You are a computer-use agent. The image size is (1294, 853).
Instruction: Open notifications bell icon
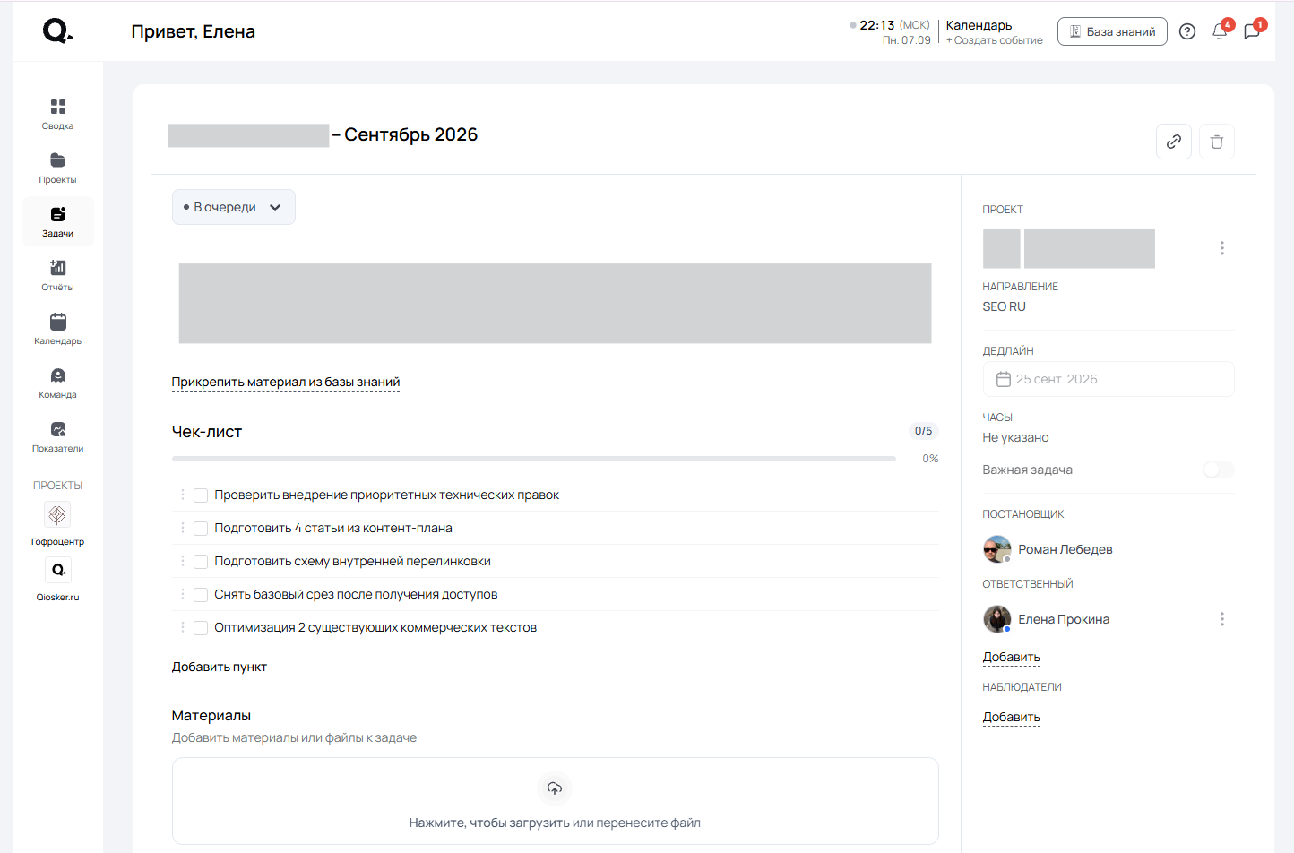click(x=1220, y=31)
